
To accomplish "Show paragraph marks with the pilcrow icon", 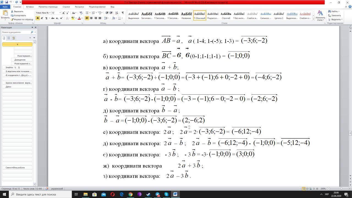I will point(123,13).
